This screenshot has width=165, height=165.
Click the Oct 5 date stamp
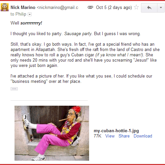(x=114, y=8)
